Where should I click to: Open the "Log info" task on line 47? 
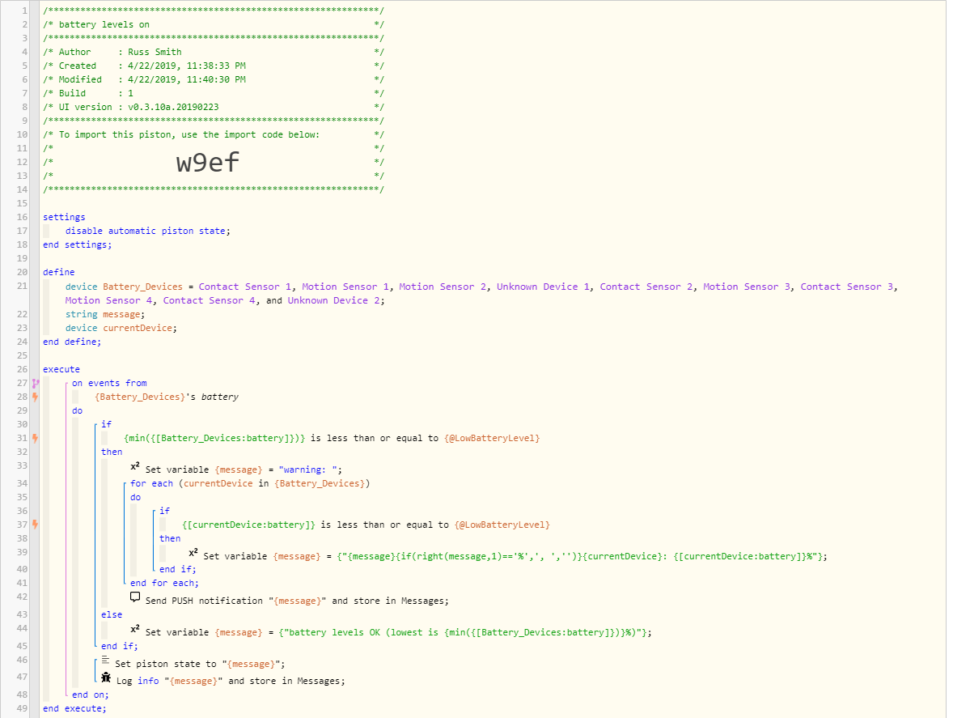tap(231, 681)
